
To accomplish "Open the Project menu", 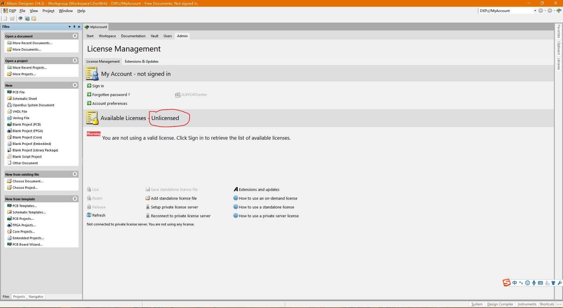I will (x=48, y=11).
